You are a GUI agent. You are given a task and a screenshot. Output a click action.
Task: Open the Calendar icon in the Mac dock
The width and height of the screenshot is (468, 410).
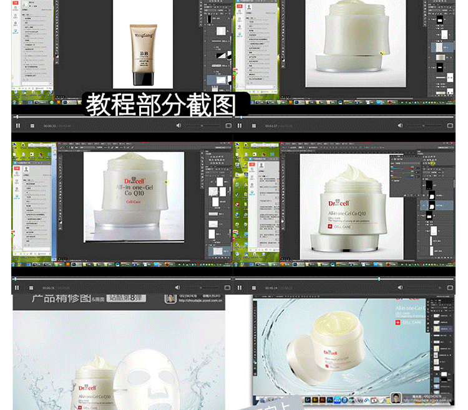[x=374, y=400]
